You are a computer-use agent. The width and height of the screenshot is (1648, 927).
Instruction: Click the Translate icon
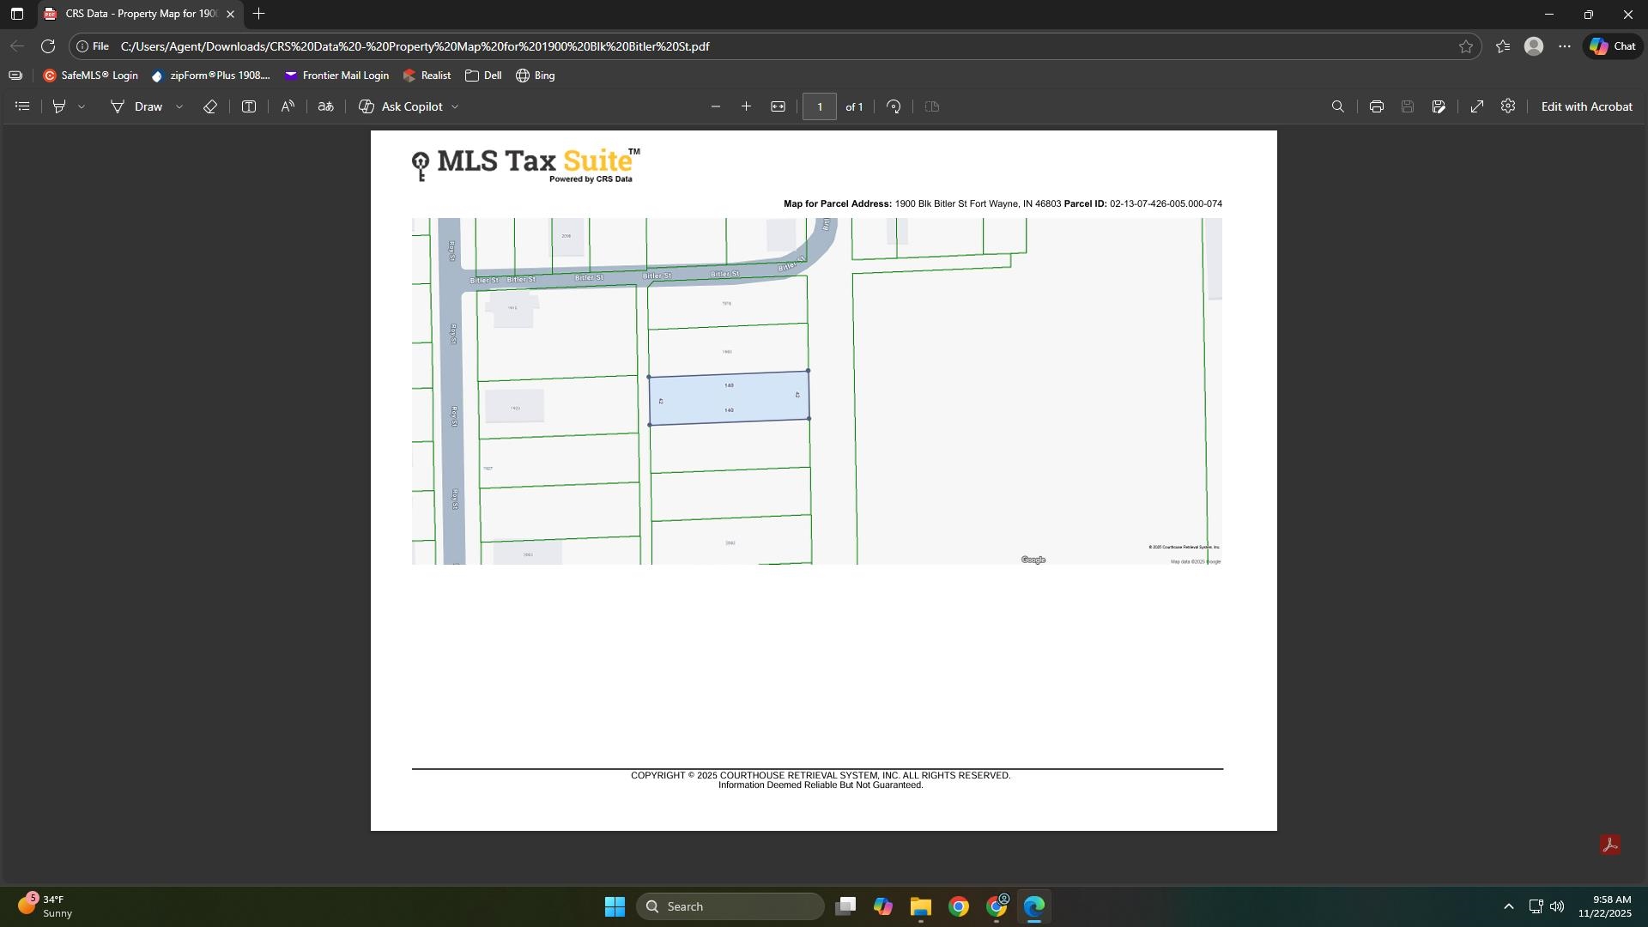tap(325, 106)
